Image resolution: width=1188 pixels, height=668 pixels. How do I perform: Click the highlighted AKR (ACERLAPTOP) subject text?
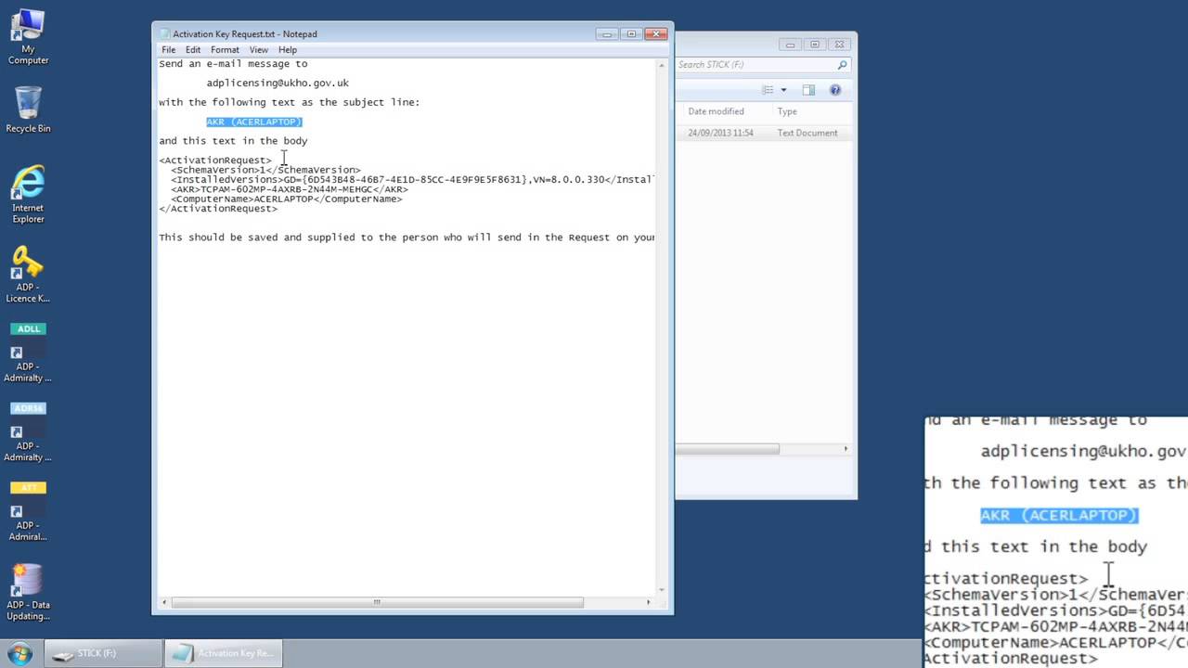[254, 122]
